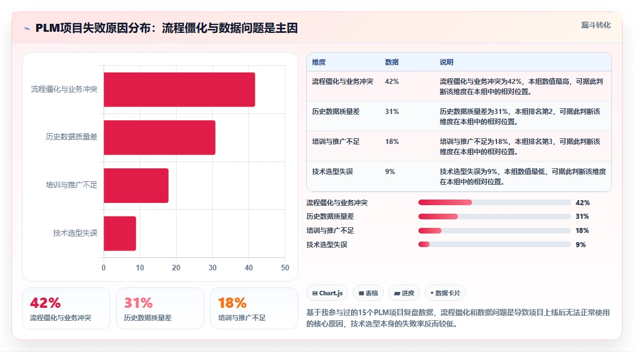
Task: Click the 数据卡片 tag chip
Action: pos(445,293)
